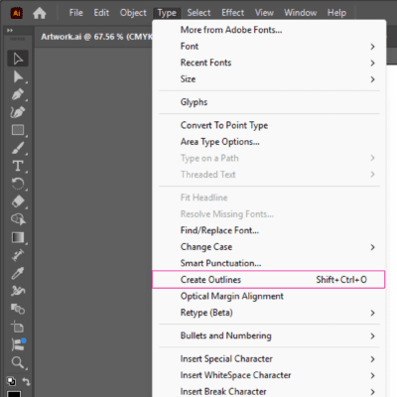397x397 pixels.
Task: Switch to the Artwork.ai document tab
Action: (x=96, y=37)
